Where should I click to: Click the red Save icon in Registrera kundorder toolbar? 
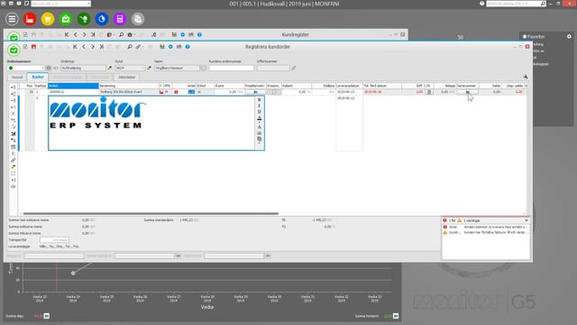pos(34,47)
